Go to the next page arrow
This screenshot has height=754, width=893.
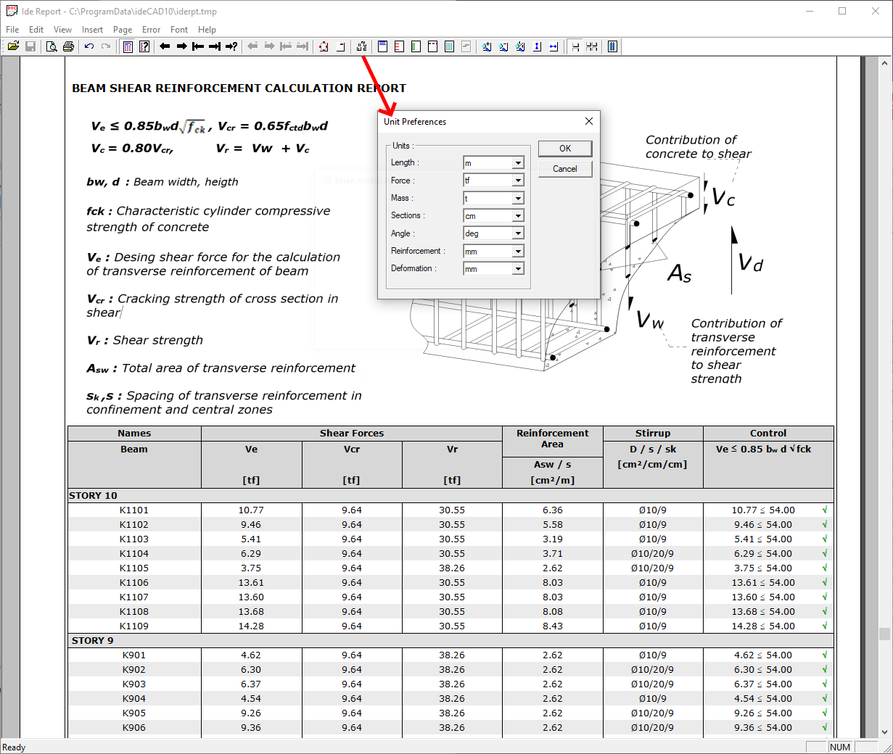[x=181, y=46]
